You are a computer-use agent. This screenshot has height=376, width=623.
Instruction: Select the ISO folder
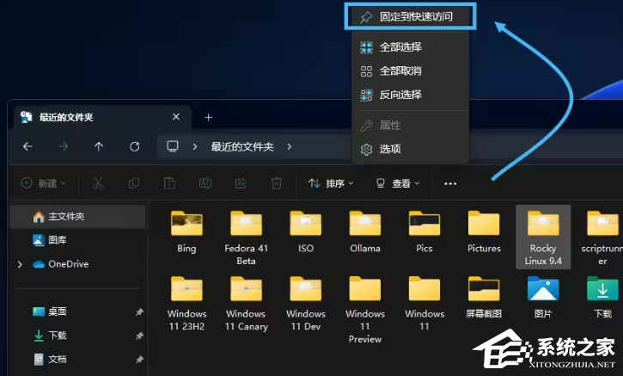[x=306, y=232]
